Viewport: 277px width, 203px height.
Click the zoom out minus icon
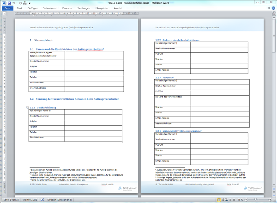[x=246, y=200]
